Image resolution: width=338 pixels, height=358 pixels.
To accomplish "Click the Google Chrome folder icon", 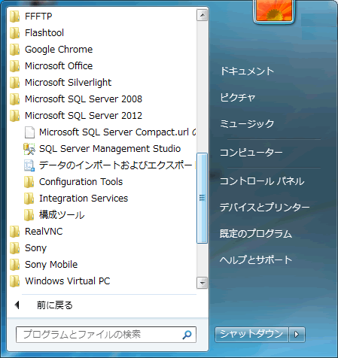I will coord(14,50).
